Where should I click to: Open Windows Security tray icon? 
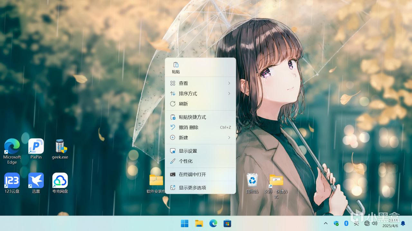336,223
